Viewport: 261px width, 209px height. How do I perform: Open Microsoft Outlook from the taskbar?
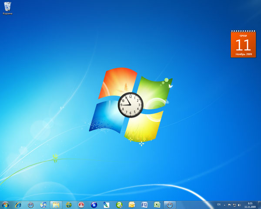click(x=132, y=205)
